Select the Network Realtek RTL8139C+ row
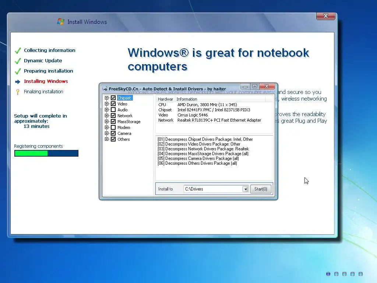This screenshot has height=283, width=377. point(215,120)
